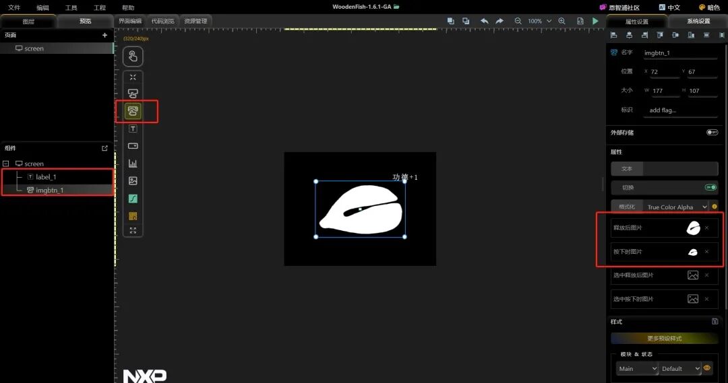Toggle the 切换 switch off
This screenshot has width=728, height=383.
pyautogui.click(x=711, y=187)
